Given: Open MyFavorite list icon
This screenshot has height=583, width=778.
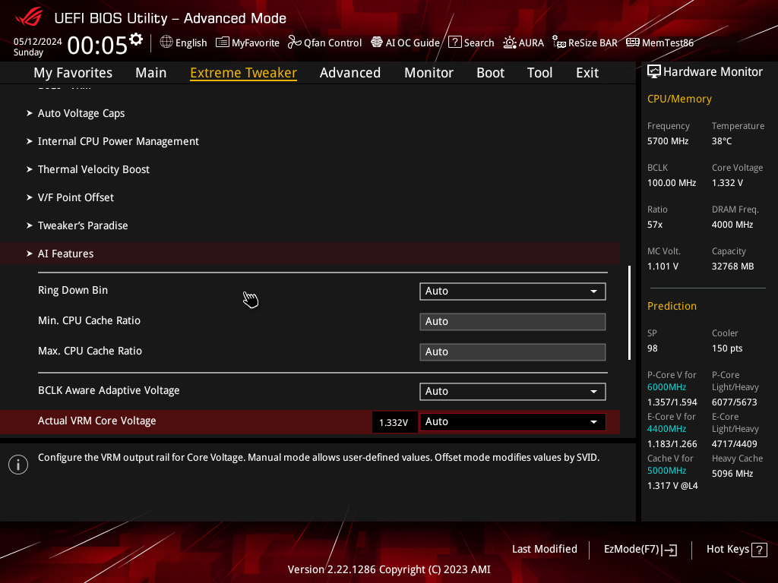Looking at the screenshot, I should (x=223, y=43).
